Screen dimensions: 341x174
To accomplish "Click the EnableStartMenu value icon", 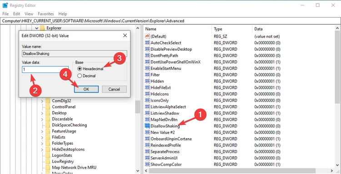I will tap(147, 68).
